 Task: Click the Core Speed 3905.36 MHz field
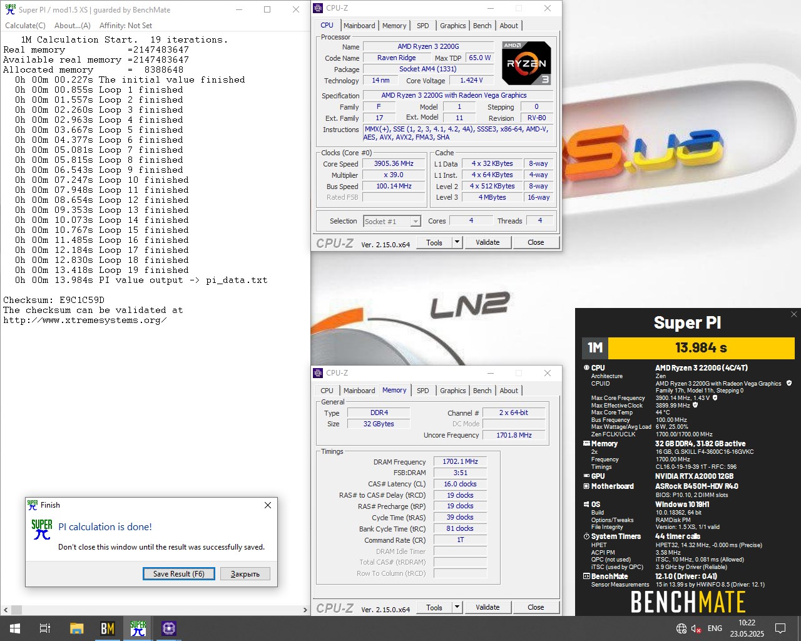394,163
